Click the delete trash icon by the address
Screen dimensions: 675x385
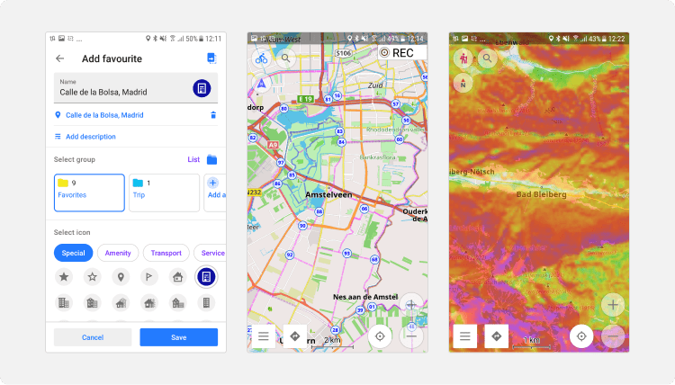click(x=213, y=115)
